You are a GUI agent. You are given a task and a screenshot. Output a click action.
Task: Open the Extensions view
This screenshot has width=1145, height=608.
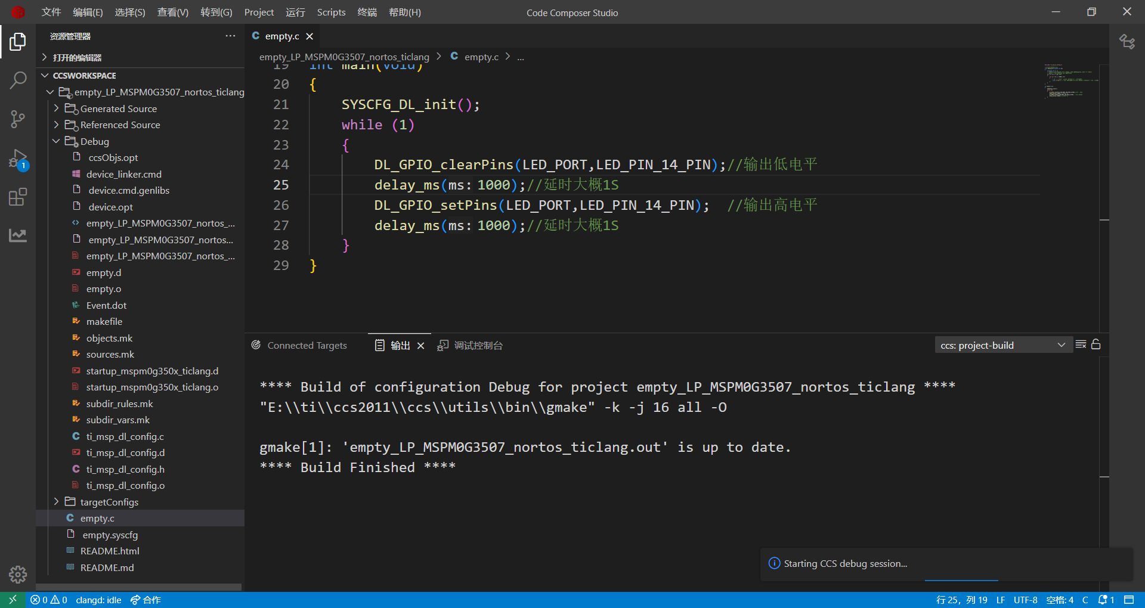pyautogui.click(x=18, y=197)
